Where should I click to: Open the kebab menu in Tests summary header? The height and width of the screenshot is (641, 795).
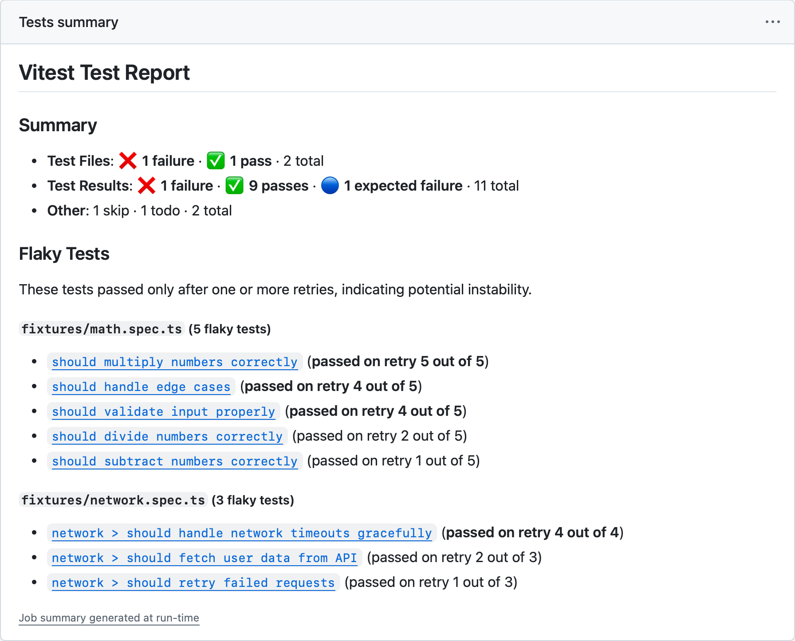(772, 21)
